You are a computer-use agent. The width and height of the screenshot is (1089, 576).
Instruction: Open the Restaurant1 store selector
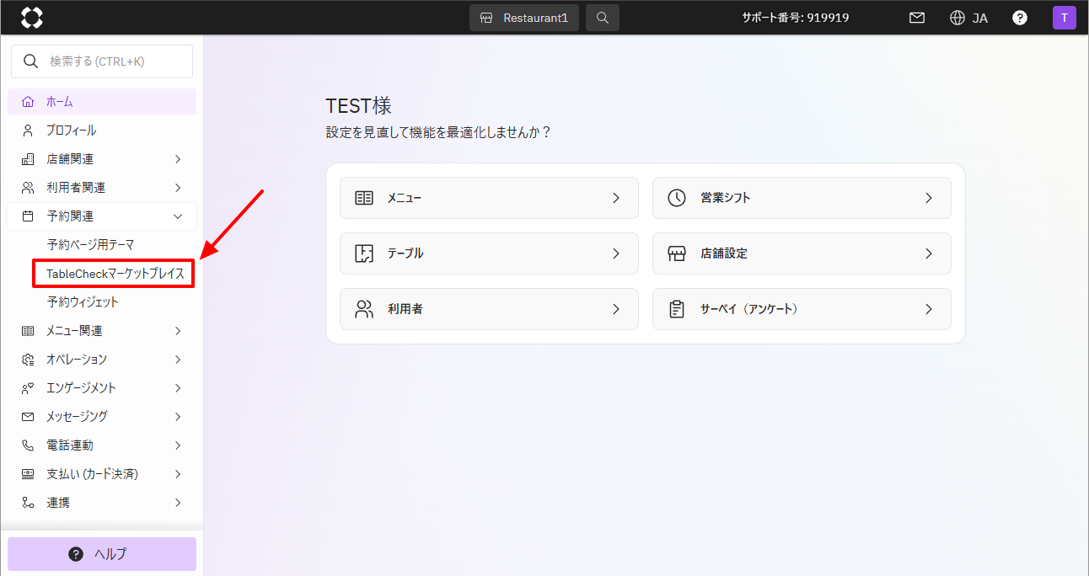click(524, 18)
